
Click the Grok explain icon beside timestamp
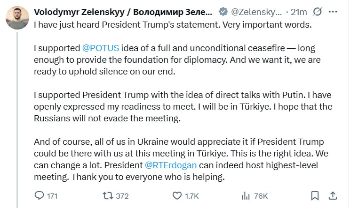click(x=318, y=12)
